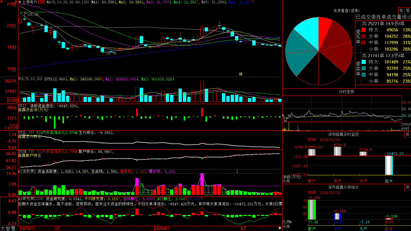Click the 超赢资金流(万元) label

tap(33, 110)
